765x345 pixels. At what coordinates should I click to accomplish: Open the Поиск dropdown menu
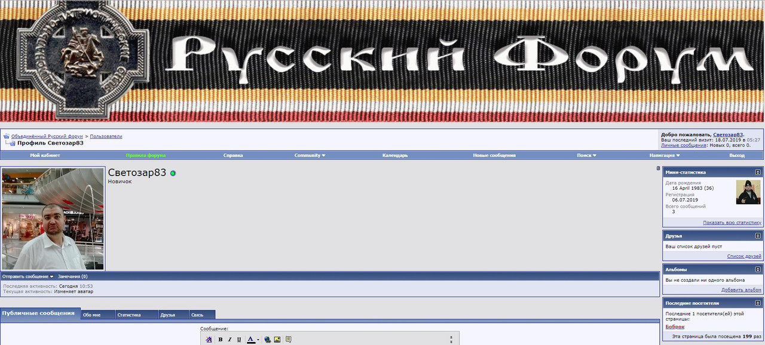(586, 155)
